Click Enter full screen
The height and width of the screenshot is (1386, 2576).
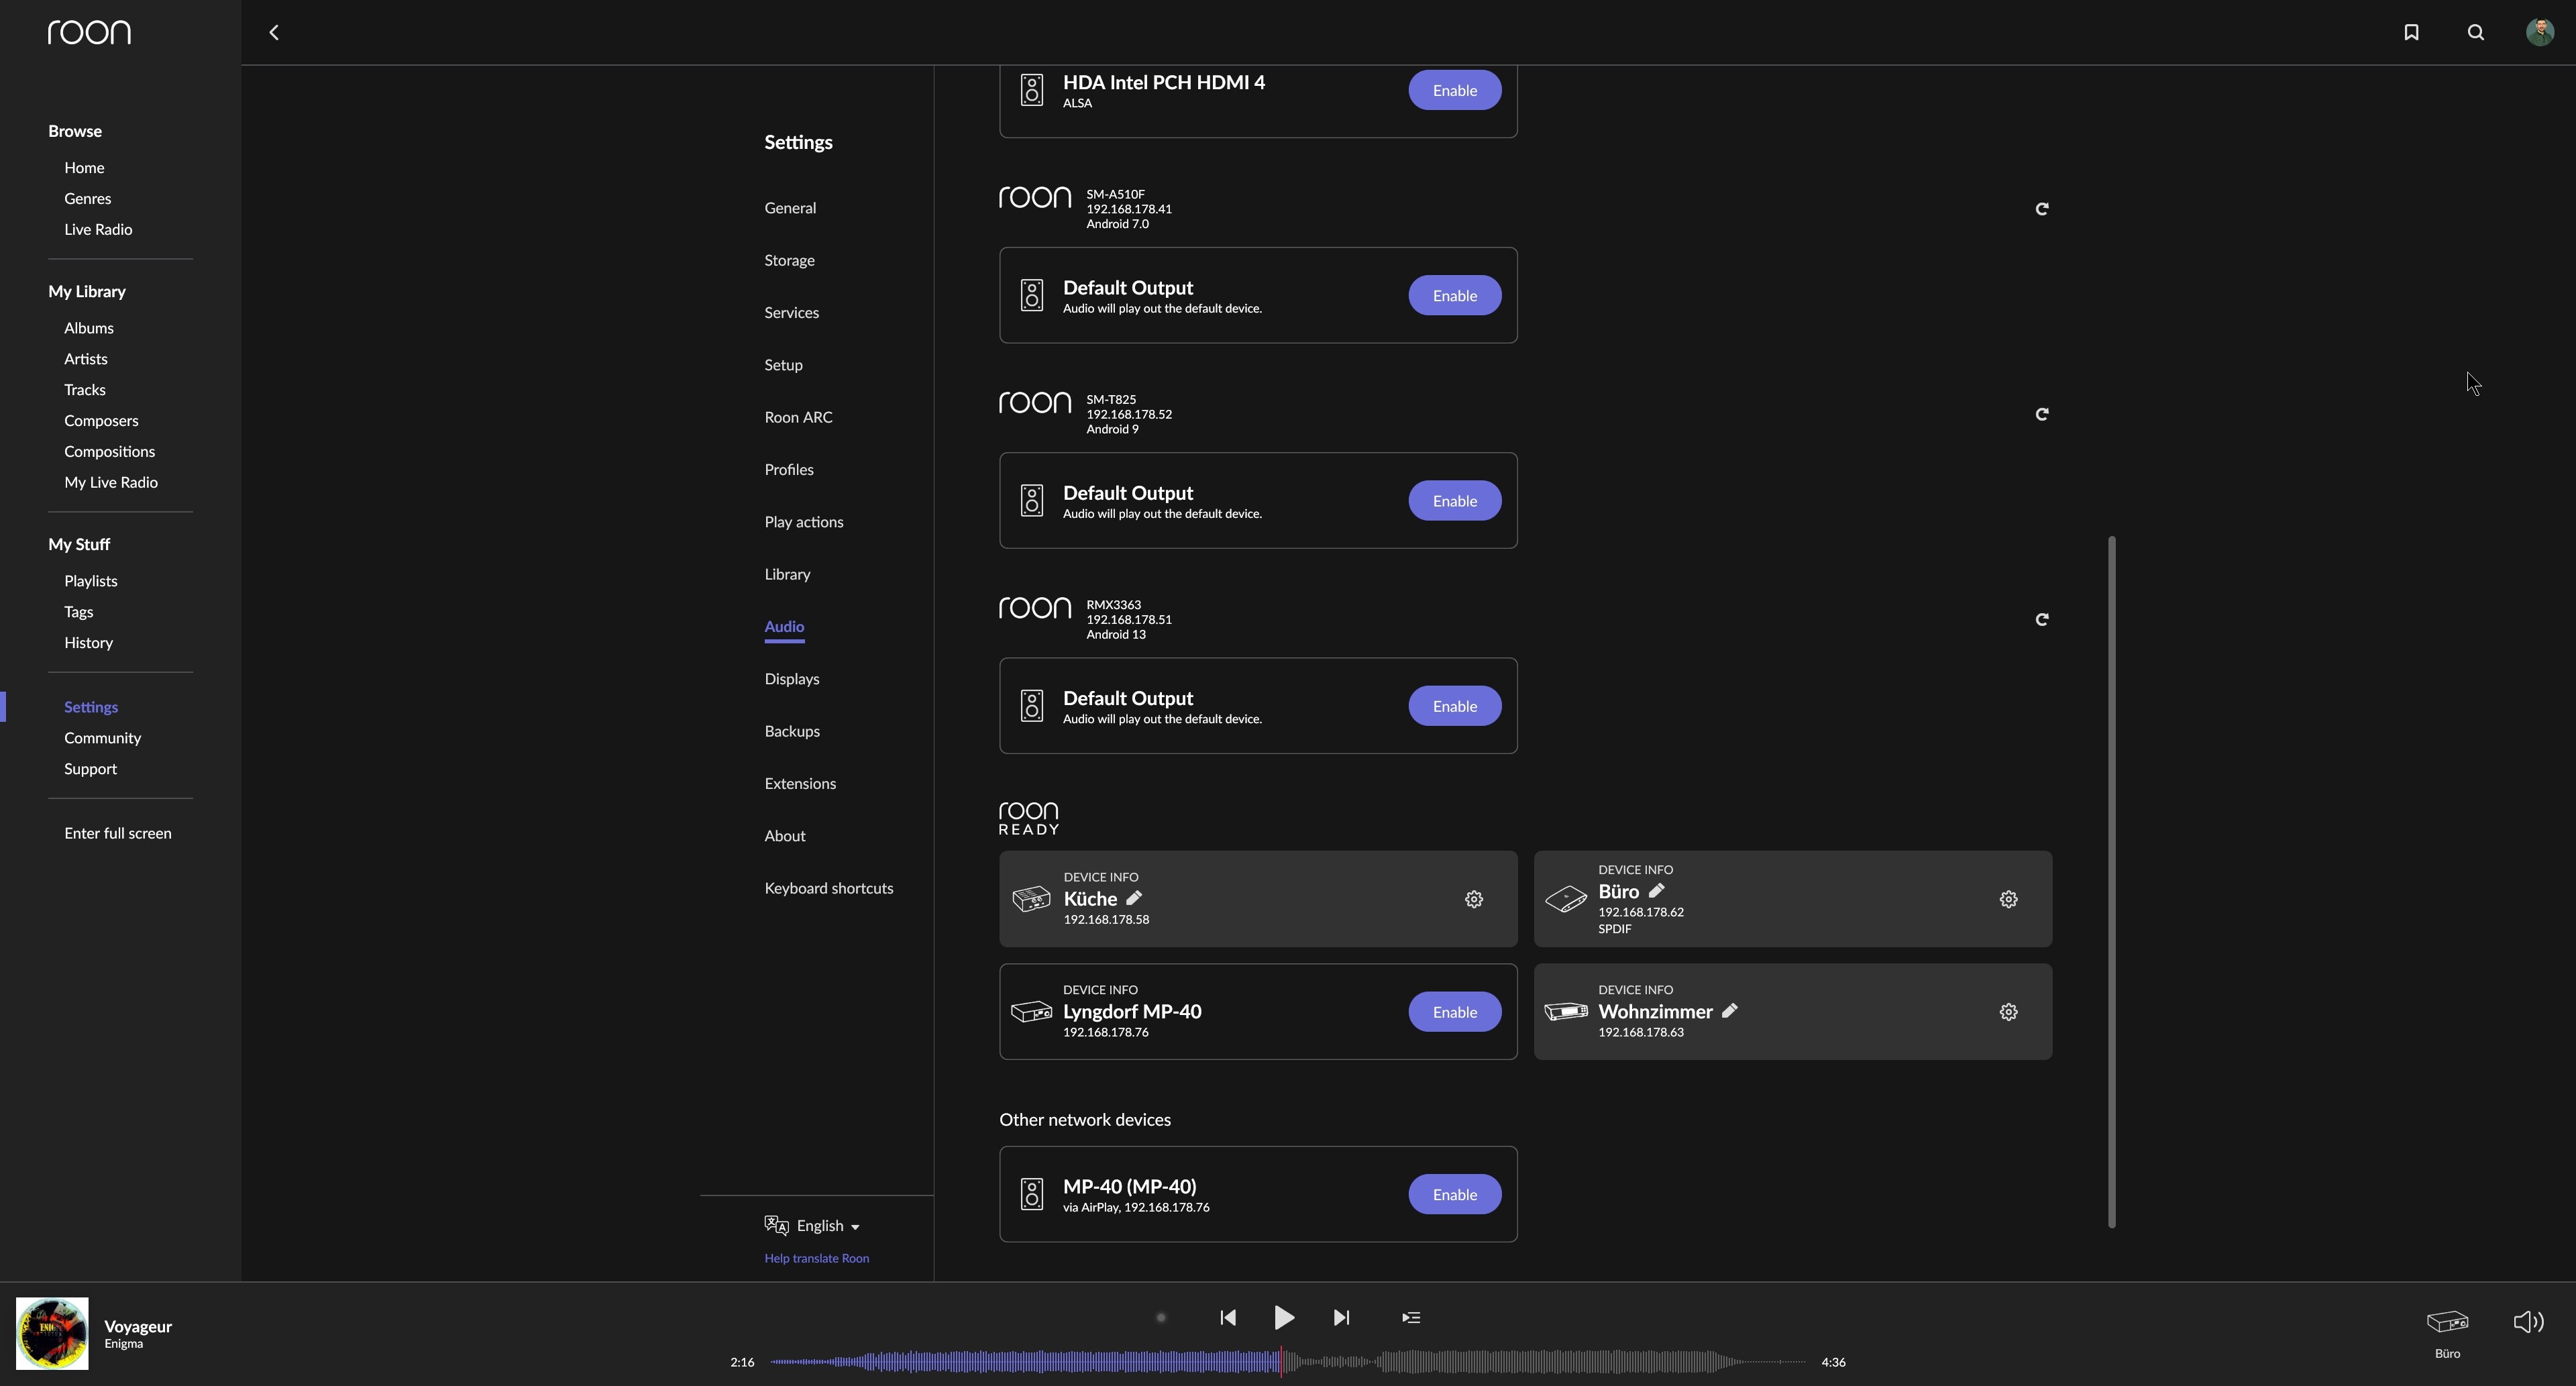pos(117,834)
